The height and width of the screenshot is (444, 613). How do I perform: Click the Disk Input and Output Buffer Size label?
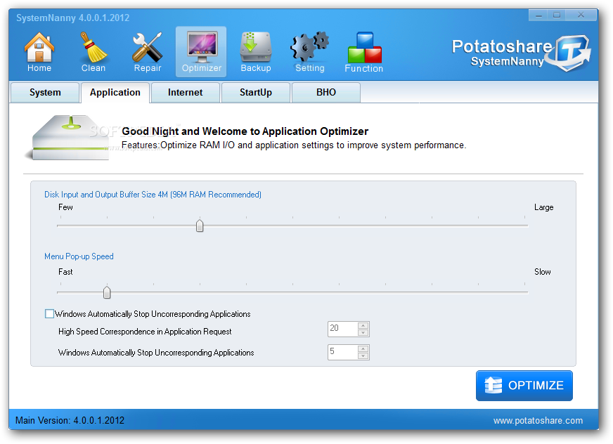pos(153,195)
